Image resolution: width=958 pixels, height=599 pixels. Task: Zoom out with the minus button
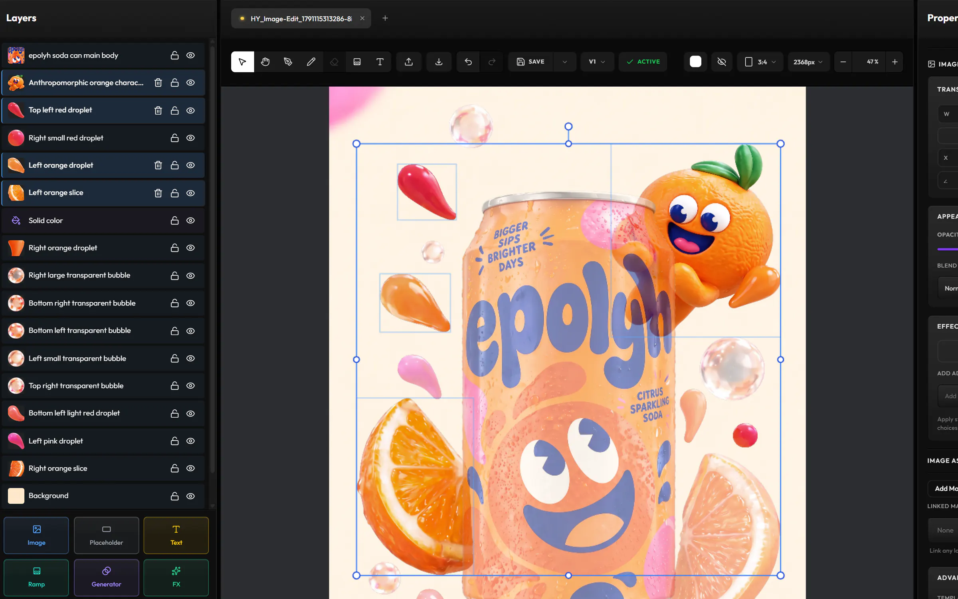pos(843,62)
